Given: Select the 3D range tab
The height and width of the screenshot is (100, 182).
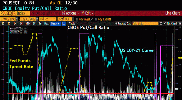Looking at the screenshot, I should pyautogui.click(x=9, y=24).
